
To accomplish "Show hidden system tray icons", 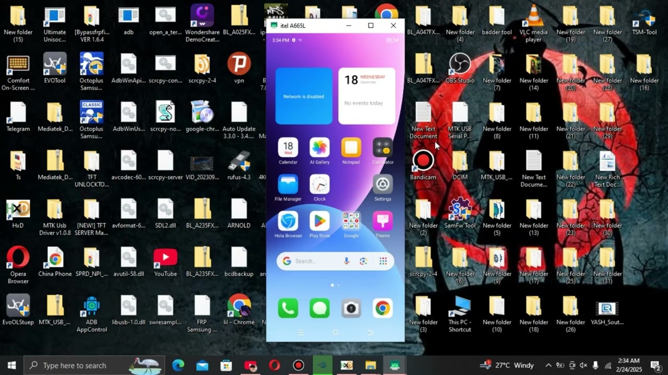I will tap(548, 365).
